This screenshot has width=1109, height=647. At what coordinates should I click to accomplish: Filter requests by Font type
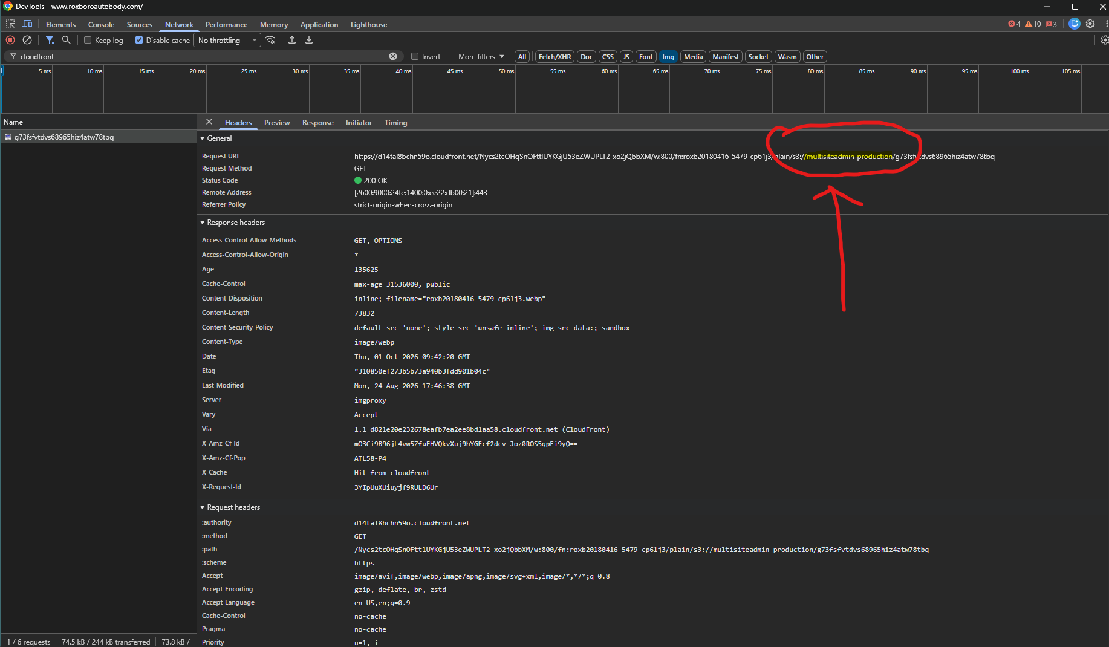pos(646,57)
